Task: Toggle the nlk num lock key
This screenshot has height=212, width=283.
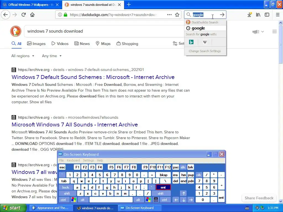Action: click(x=199, y=175)
